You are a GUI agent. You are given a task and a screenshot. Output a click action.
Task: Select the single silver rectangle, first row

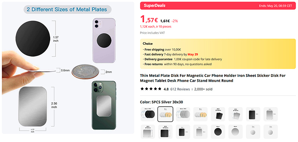coord(271,114)
